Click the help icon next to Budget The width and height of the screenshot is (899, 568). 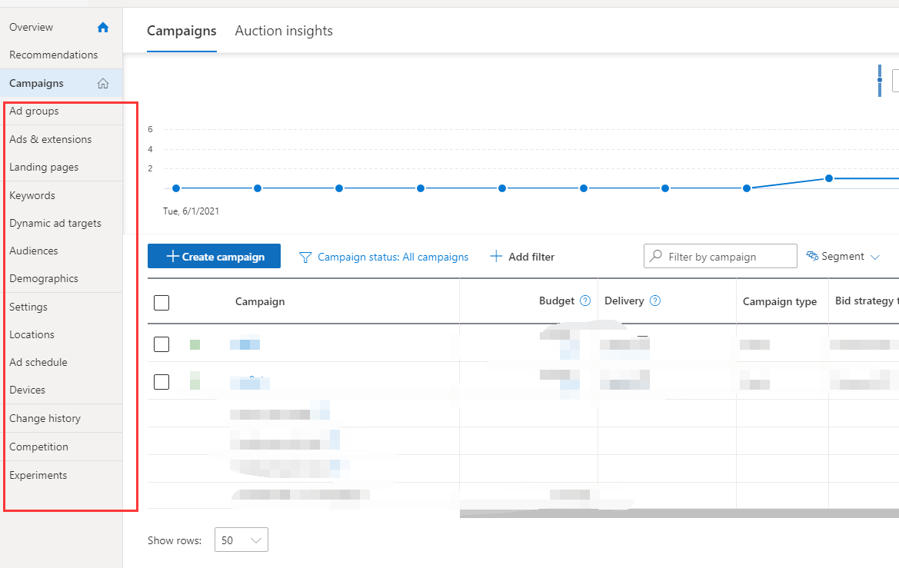pos(585,301)
